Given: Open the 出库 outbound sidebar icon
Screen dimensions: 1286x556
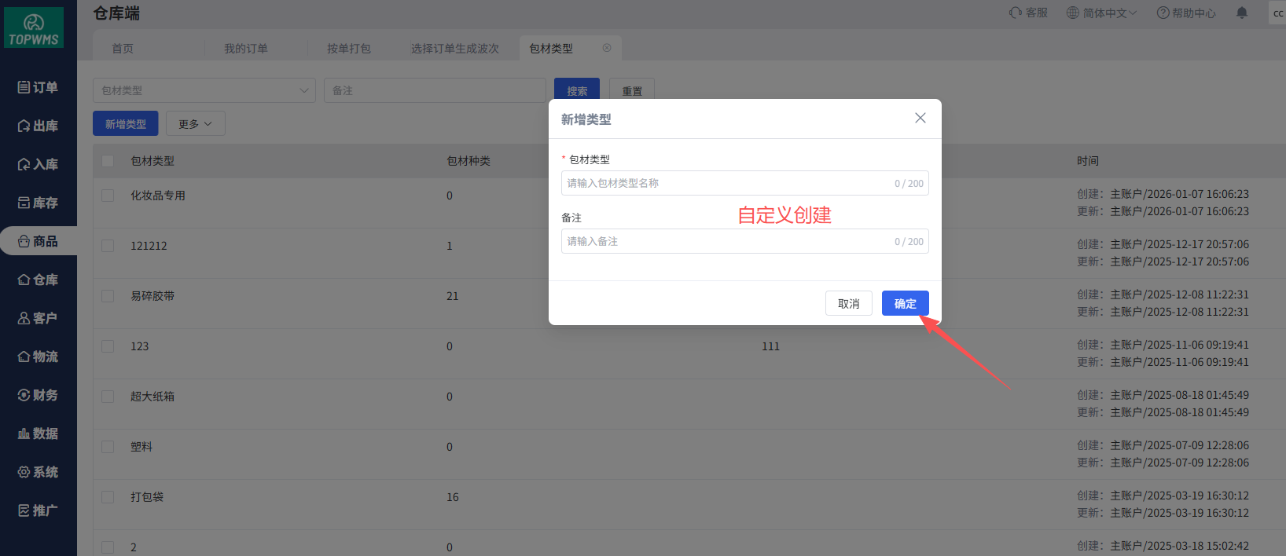Looking at the screenshot, I should point(24,126).
